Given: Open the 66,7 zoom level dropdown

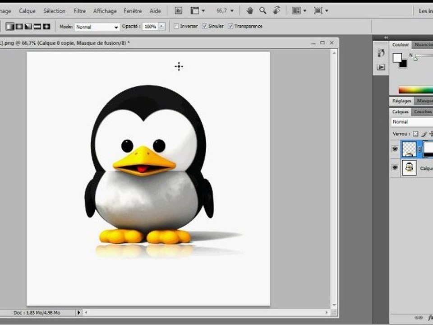Looking at the screenshot, I should [232, 11].
